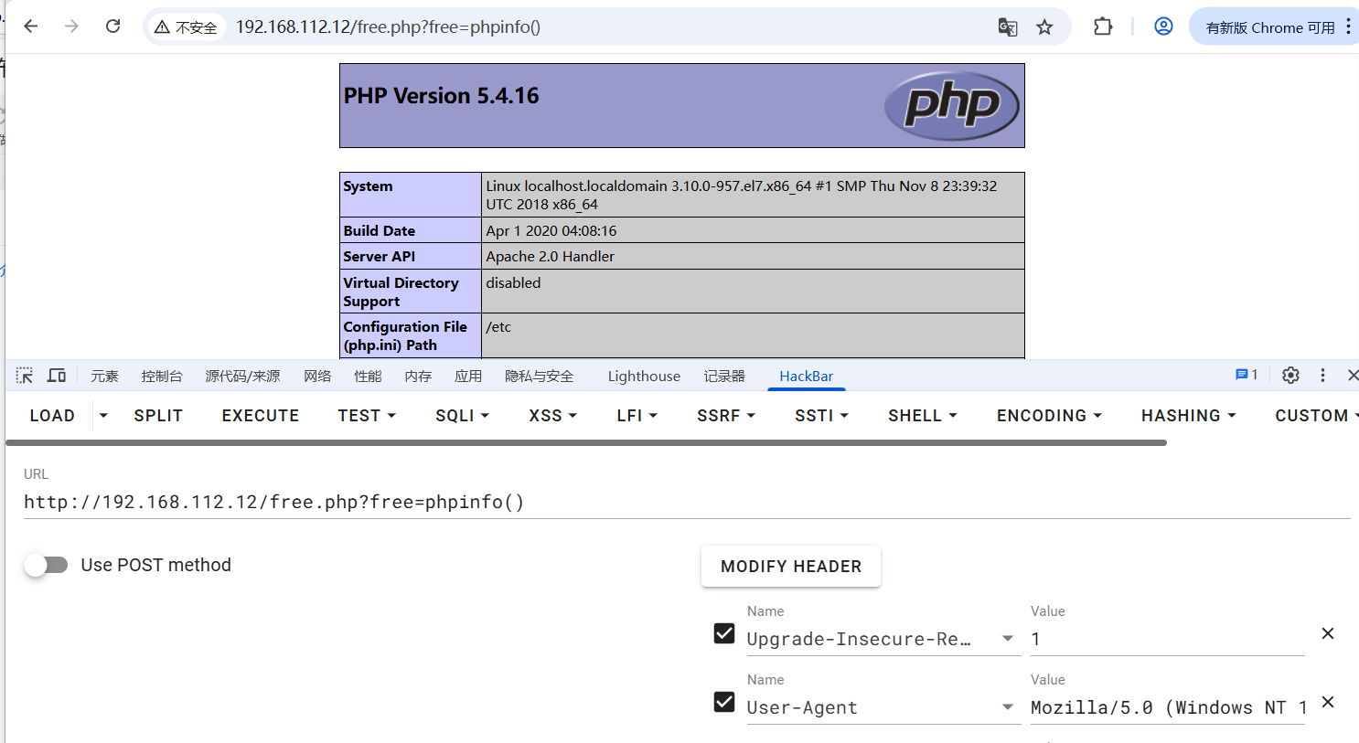
Task: Bookmark this page star icon
Action: click(x=1044, y=27)
